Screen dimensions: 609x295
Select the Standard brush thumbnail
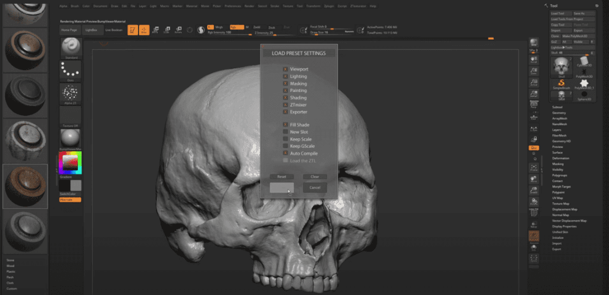tap(71, 47)
